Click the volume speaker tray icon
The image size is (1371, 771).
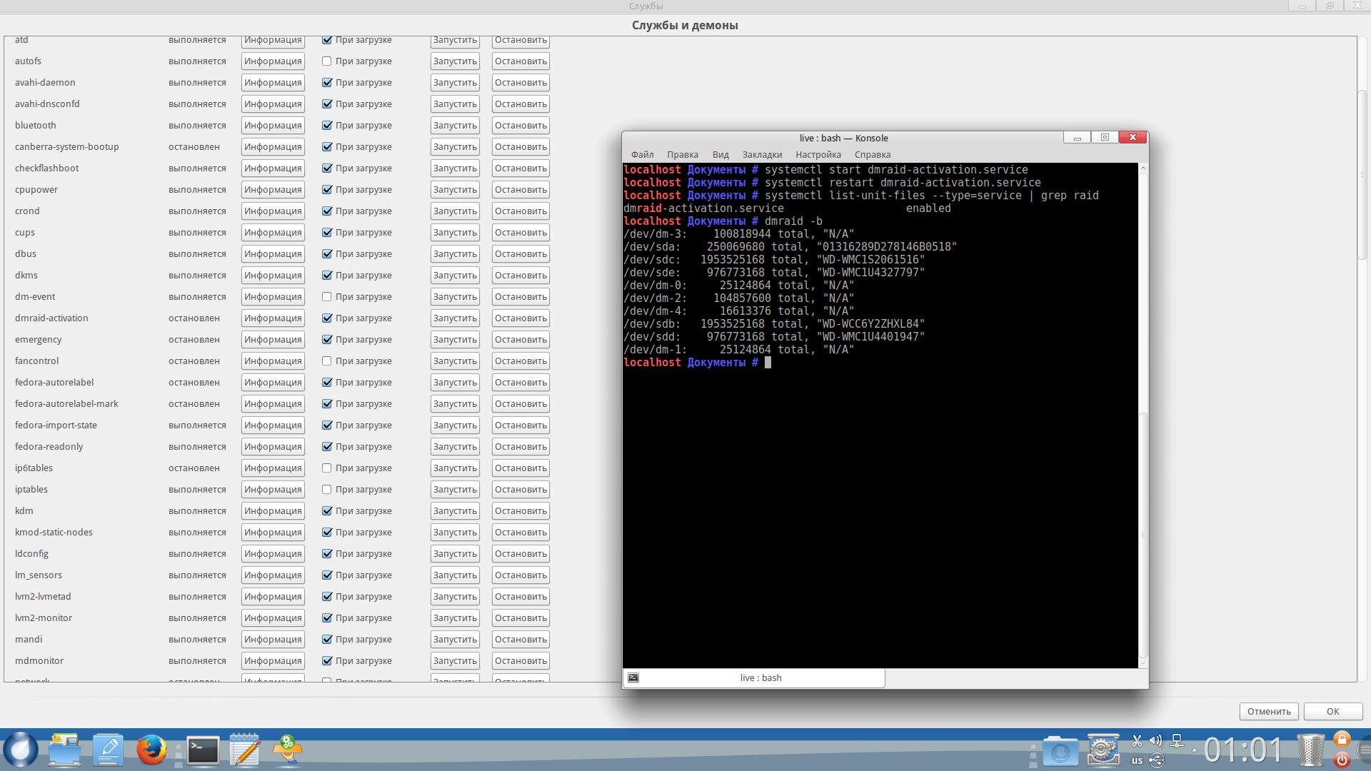[1155, 740]
